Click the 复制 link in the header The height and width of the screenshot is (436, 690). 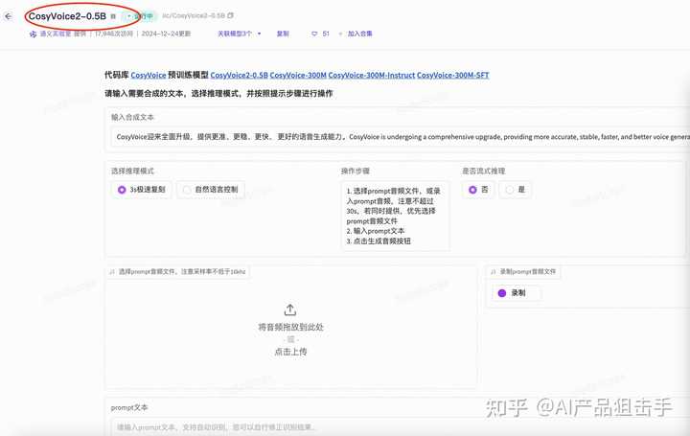pyautogui.click(x=283, y=34)
